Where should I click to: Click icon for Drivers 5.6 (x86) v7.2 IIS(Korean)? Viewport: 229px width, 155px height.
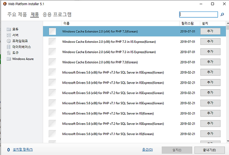tap(52, 113)
